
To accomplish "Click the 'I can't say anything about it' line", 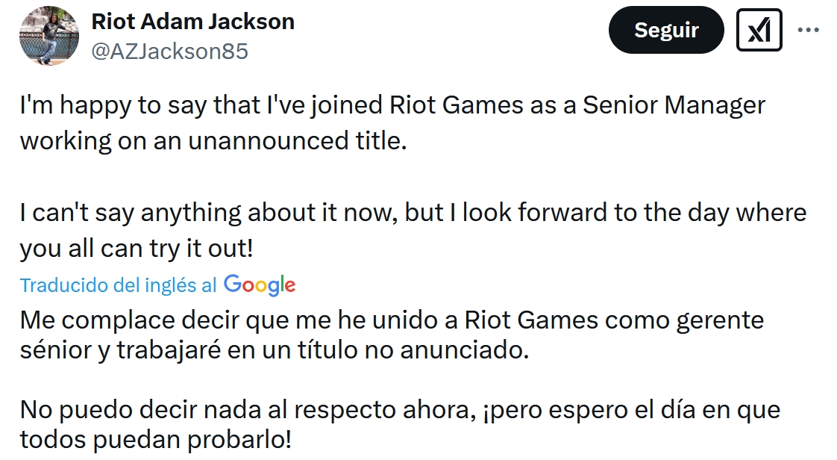I will (x=413, y=212).
